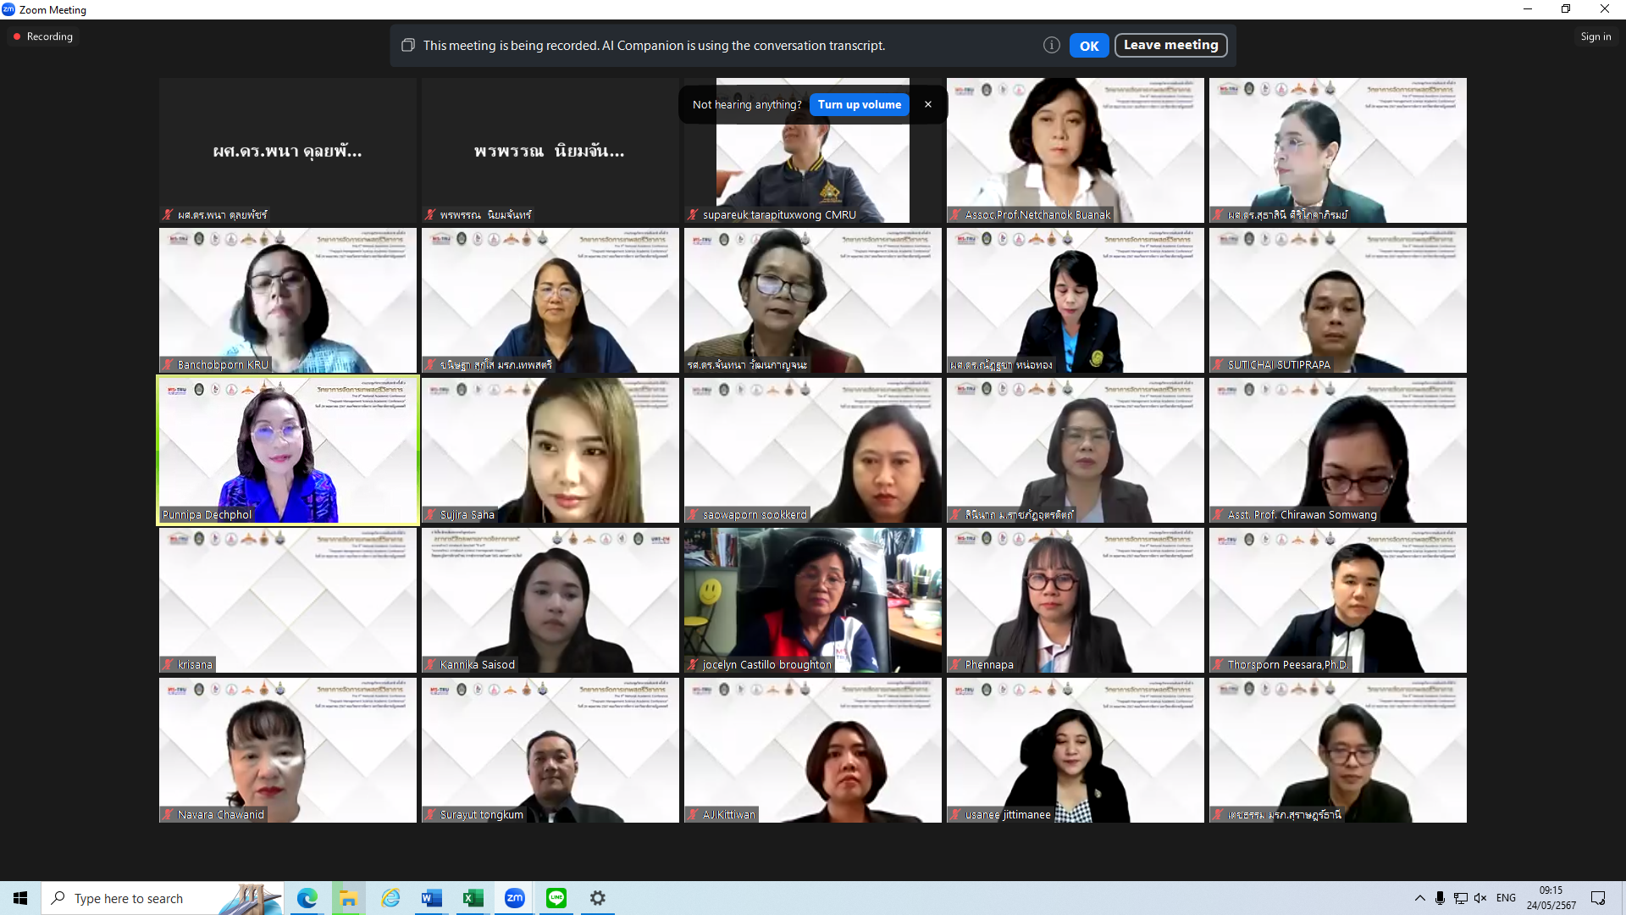Click Turn up volume button
Image resolution: width=1626 pixels, height=915 pixels.
click(859, 104)
